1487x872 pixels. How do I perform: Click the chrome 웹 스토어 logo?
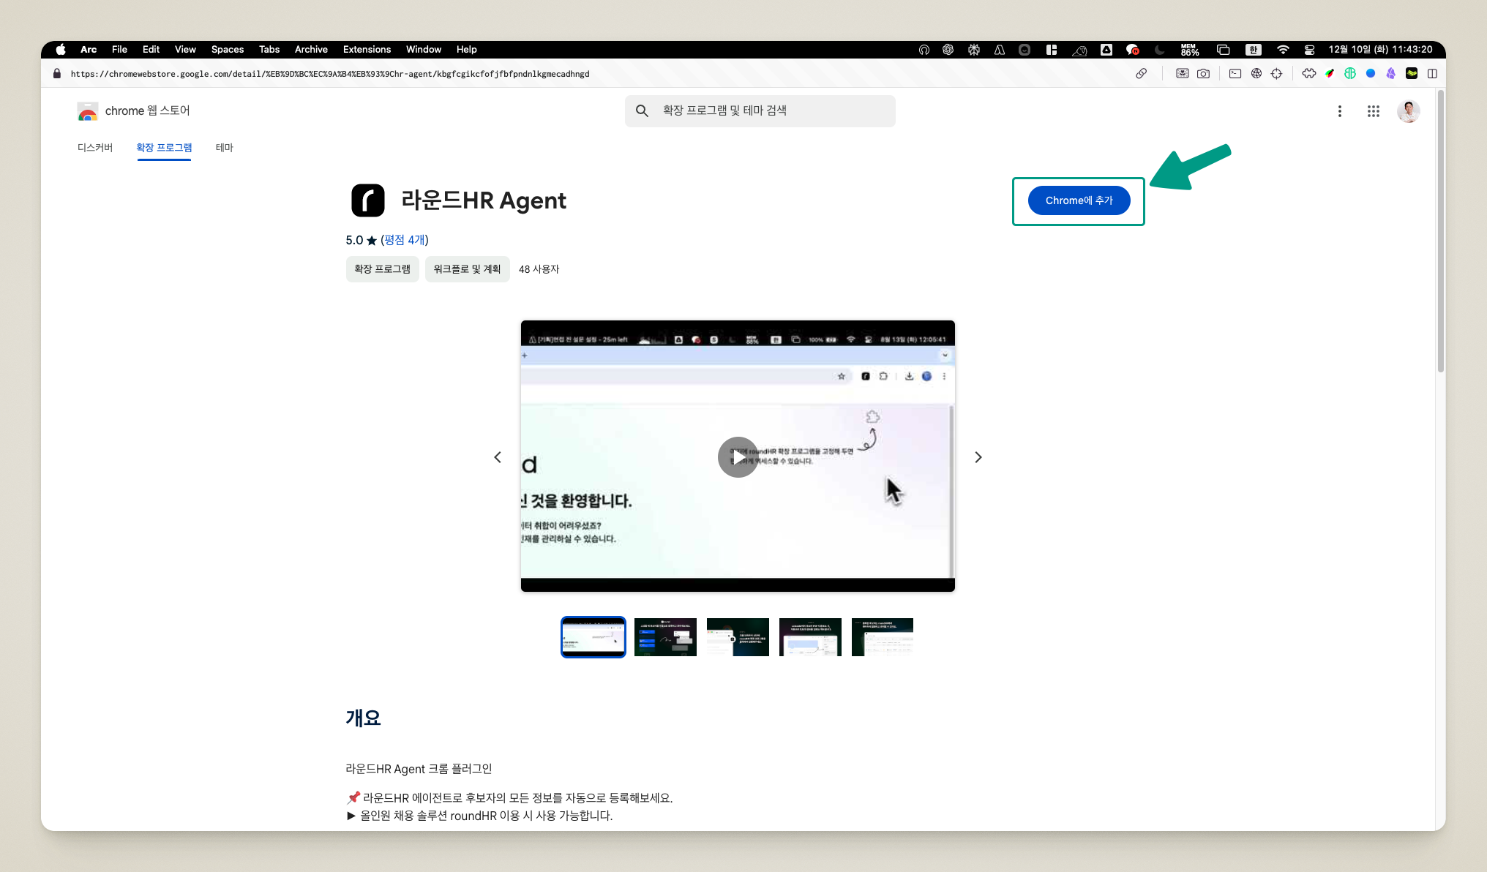click(x=133, y=111)
